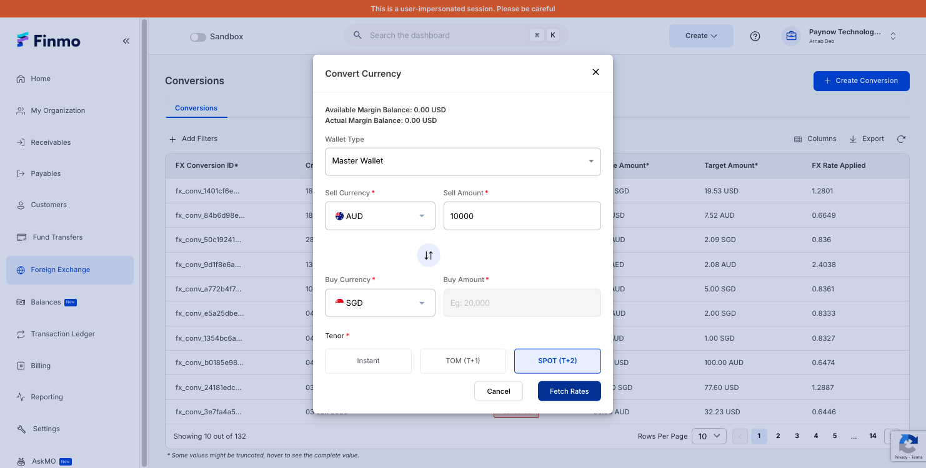Click the Foreign Exchange globe icon
The height and width of the screenshot is (468, 926).
(x=21, y=270)
